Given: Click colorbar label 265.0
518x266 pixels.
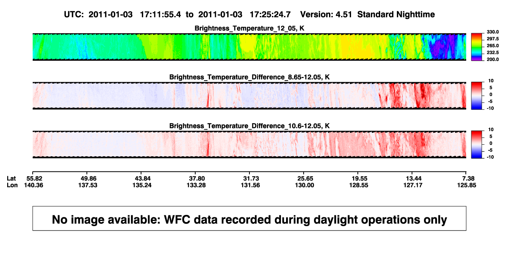Looking at the screenshot, I should 492,46.
